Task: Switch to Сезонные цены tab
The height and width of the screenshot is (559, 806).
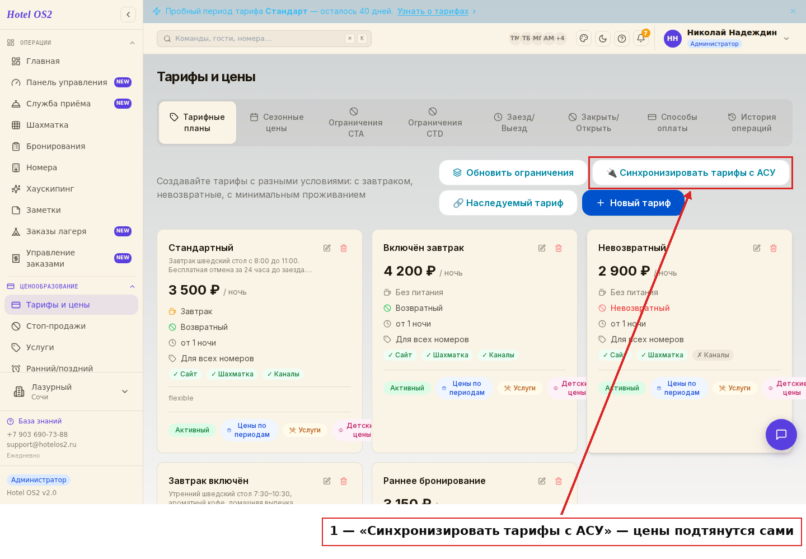Action: click(277, 123)
